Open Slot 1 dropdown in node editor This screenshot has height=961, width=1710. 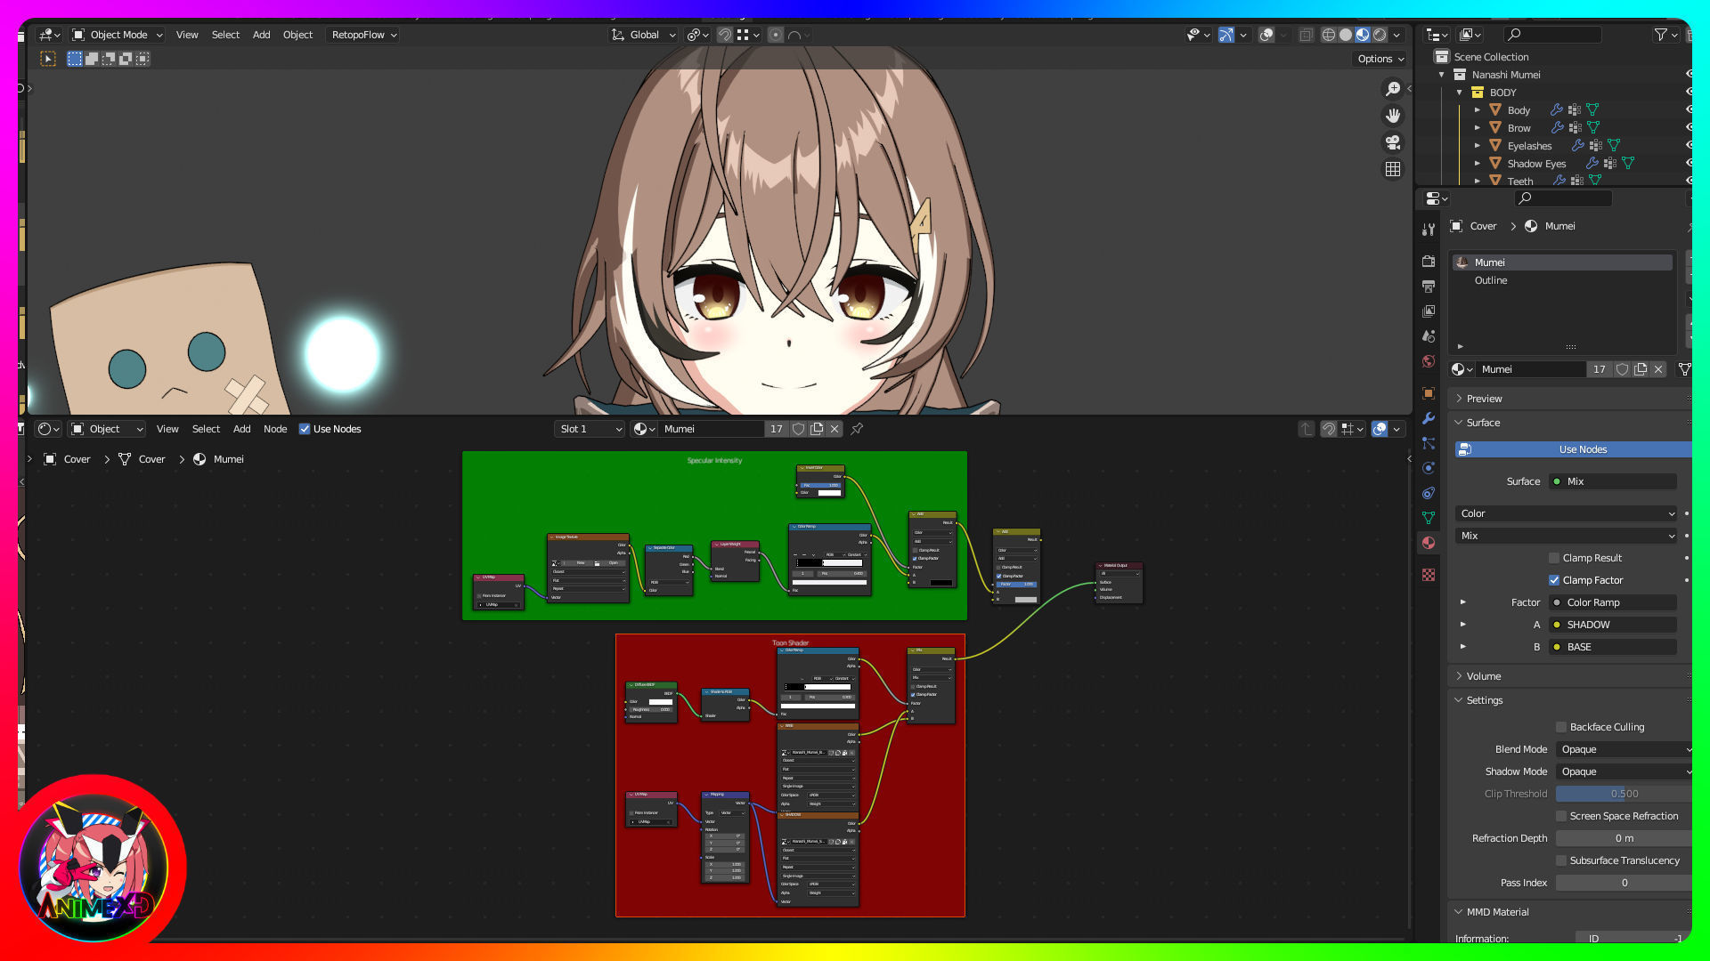click(589, 429)
